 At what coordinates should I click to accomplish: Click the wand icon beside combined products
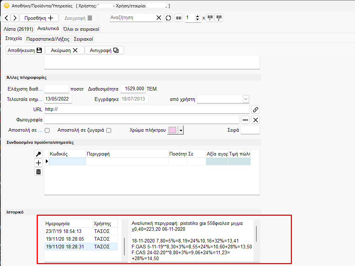38,154
